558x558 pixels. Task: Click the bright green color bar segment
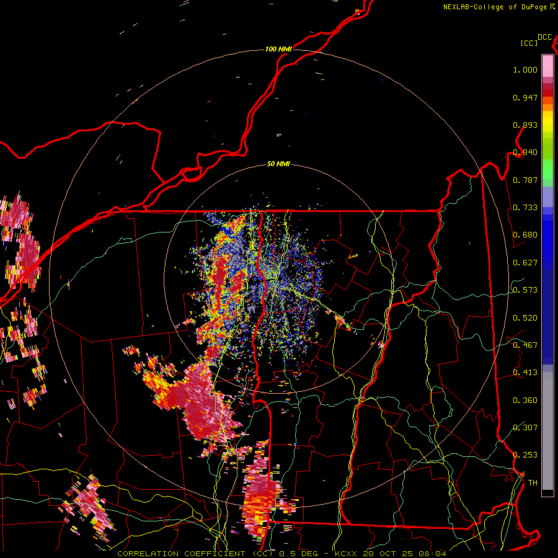[x=547, y=169]
